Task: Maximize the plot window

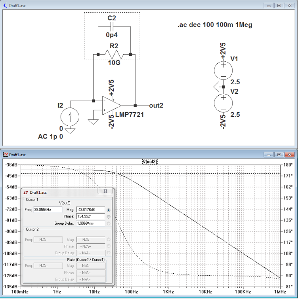Action: [x=279, y=155]
